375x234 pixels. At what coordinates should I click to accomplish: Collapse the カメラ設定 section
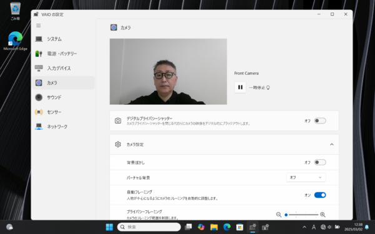332,145
